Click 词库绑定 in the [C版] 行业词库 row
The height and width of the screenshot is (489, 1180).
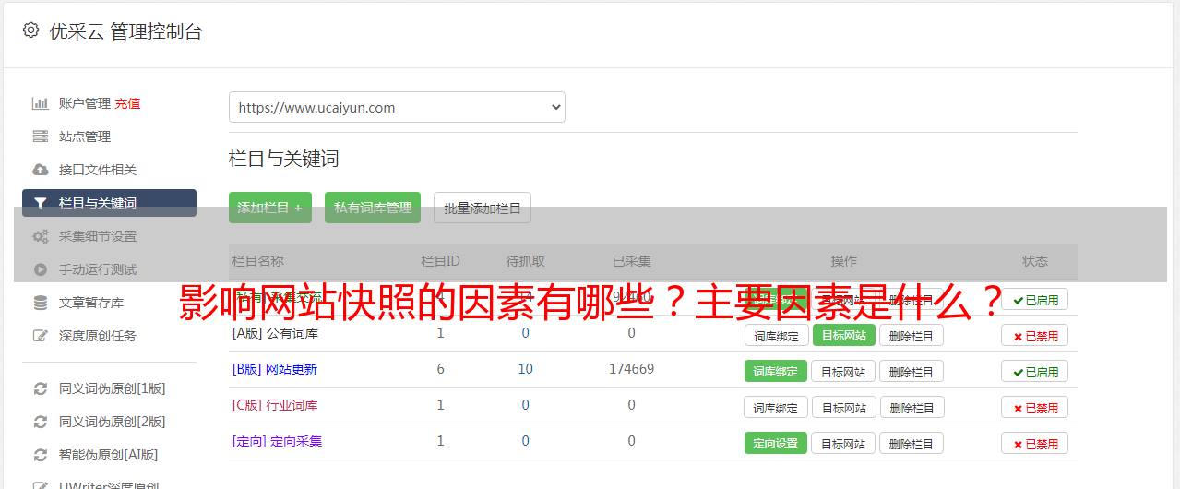pyautogui.click(x=776, y=408)
